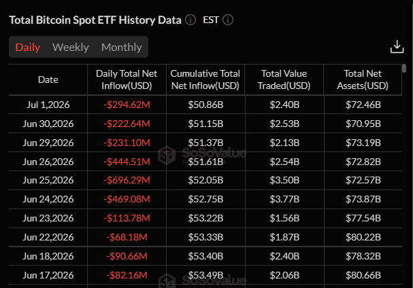Click the $73.19B net assets cell
Screen dimensions: 413x288
tap(363, 143)
